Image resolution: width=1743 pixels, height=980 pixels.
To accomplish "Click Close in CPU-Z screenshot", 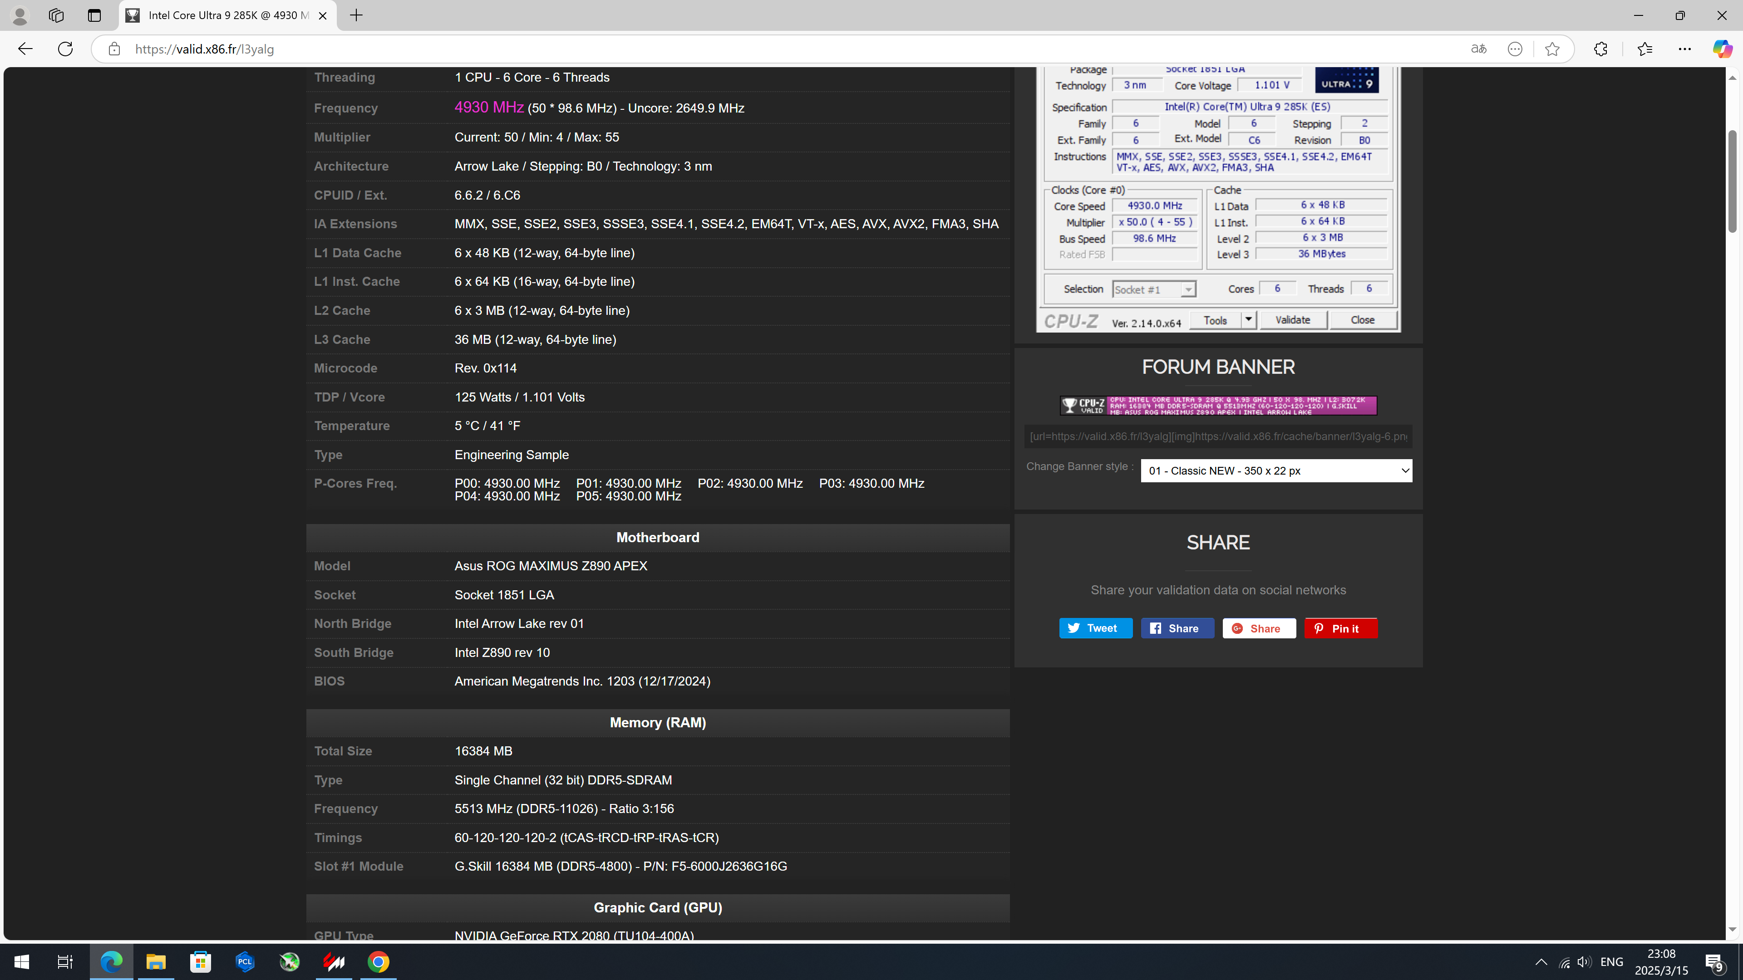I will 1362,320.
